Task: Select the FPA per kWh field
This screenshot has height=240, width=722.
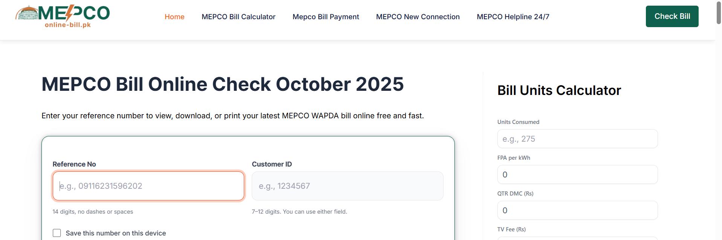Action: 577,175
